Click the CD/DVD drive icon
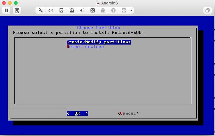The image size is (215, 136). coord(72,10)
